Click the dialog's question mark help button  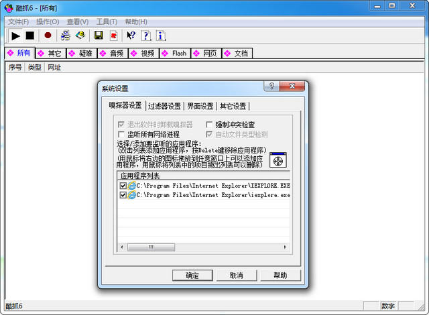coord(271,86)
